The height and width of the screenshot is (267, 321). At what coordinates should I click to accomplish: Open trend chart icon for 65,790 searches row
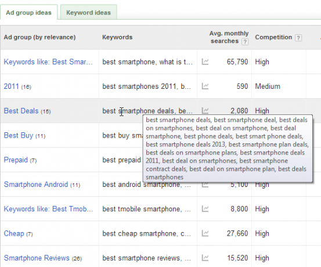tap(205, 62)
